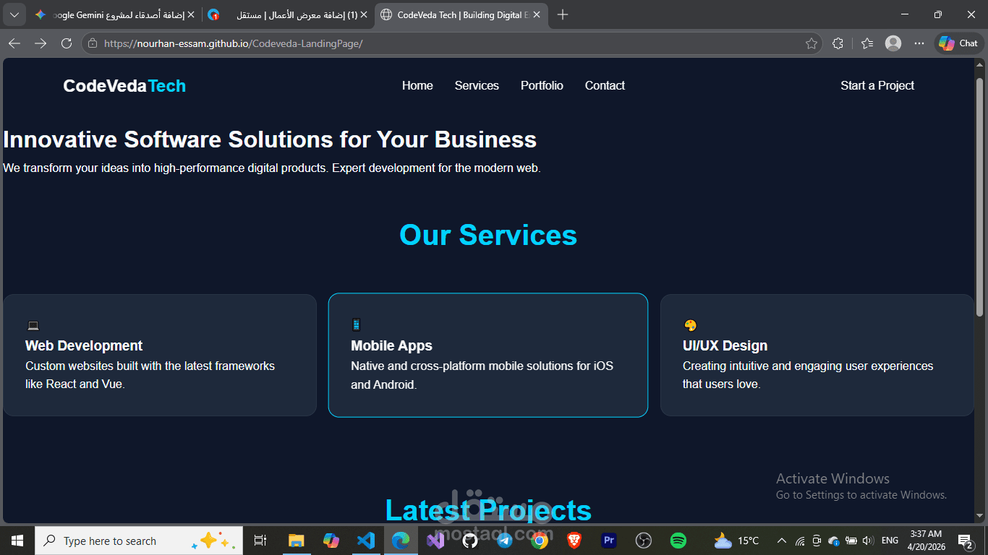Go to Home in site navigation
The image size is (988, 555).
[417, 85]
